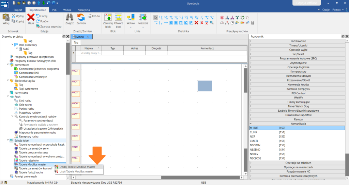Insert horizontal line (H) element
The height and width of the screenshot is (185, 349).
[155, 23]
